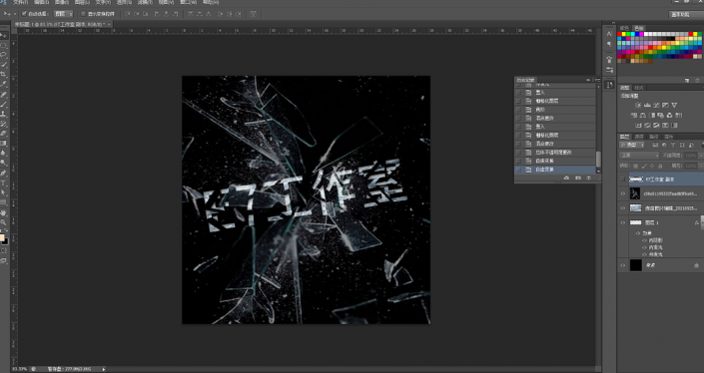Select the Horizontal Type tool

[x=4, y=183]
